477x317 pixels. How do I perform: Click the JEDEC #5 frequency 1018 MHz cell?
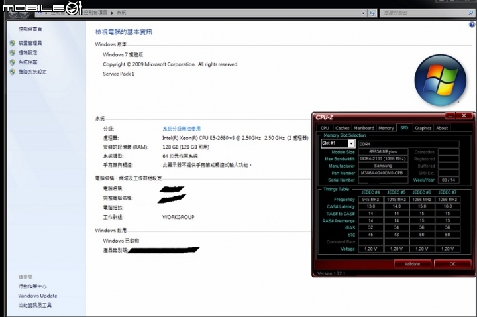coord(396,200)
